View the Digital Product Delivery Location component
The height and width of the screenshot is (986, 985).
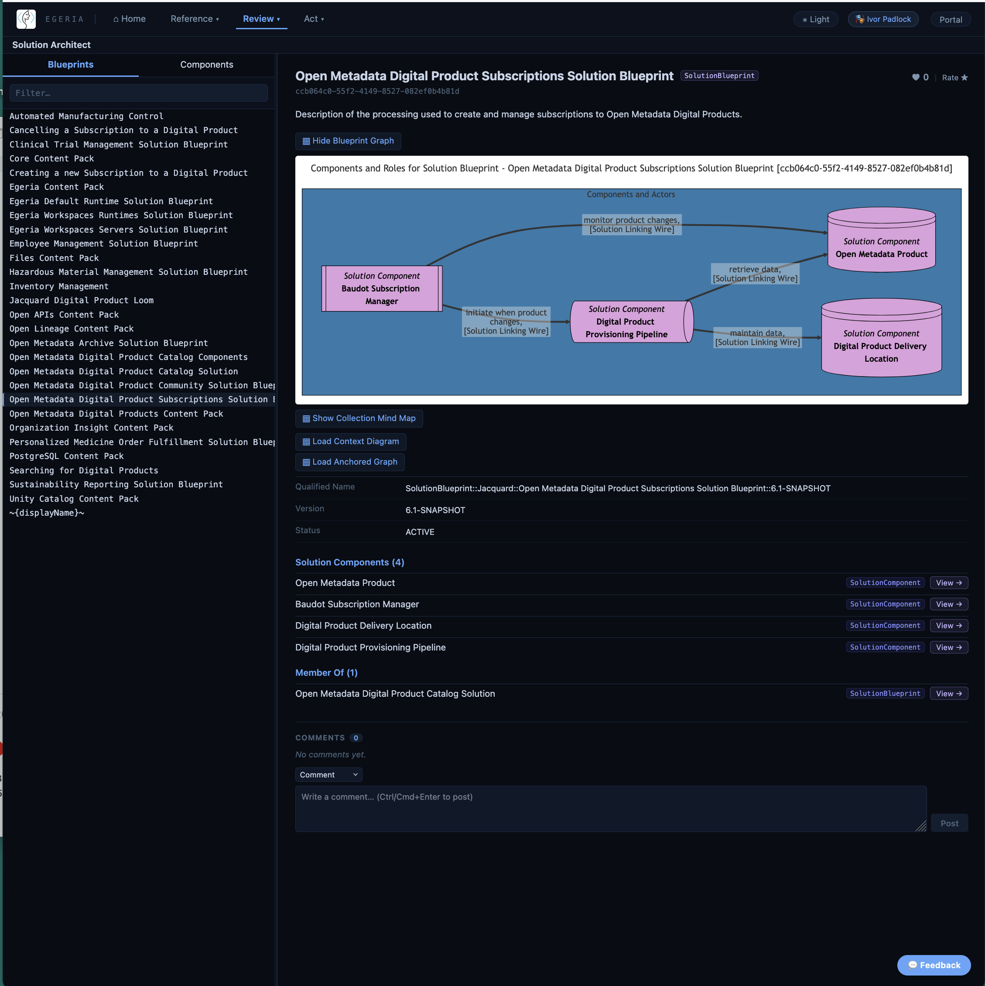click(949, 626)
